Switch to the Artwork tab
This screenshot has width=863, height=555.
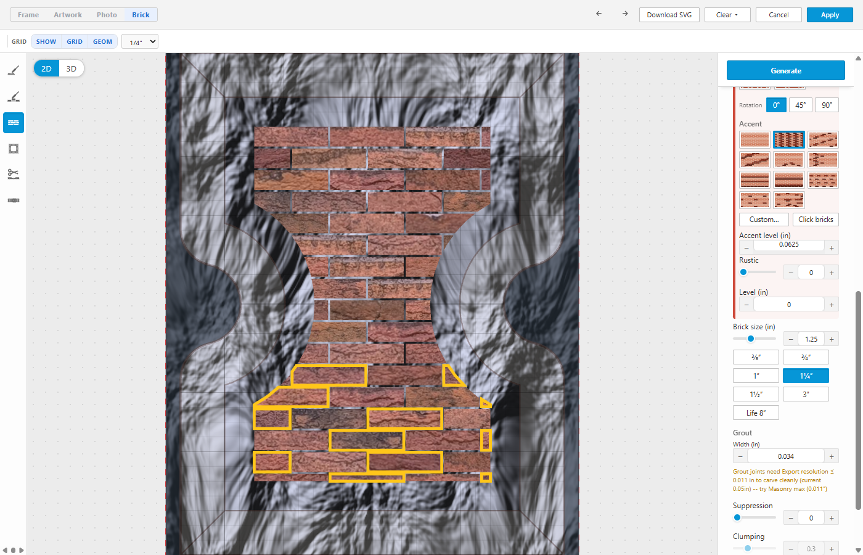[68, 15]
